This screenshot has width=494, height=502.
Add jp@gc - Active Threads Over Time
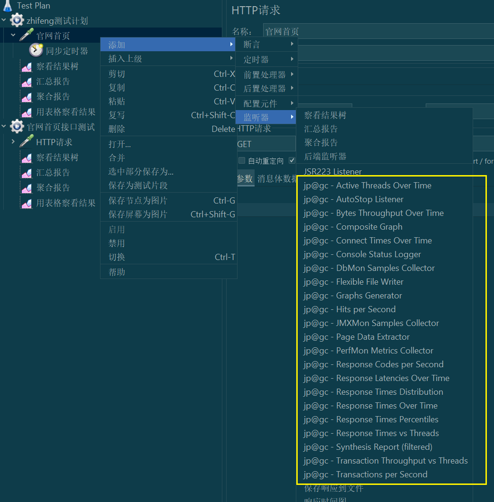[x=384, y=186]
